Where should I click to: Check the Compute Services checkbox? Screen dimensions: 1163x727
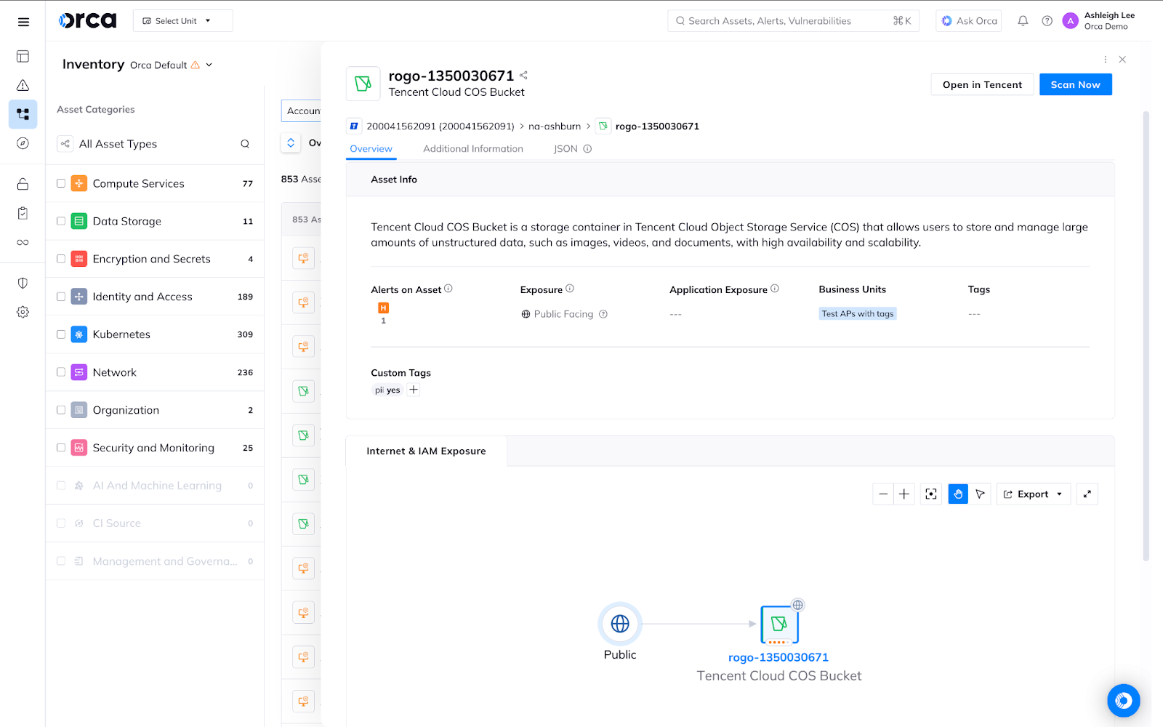[61, 183]
